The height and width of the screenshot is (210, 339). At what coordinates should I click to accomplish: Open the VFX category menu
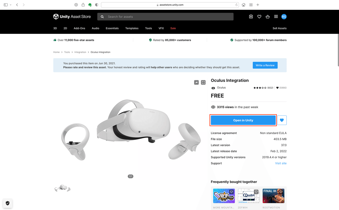coord(161,28)
